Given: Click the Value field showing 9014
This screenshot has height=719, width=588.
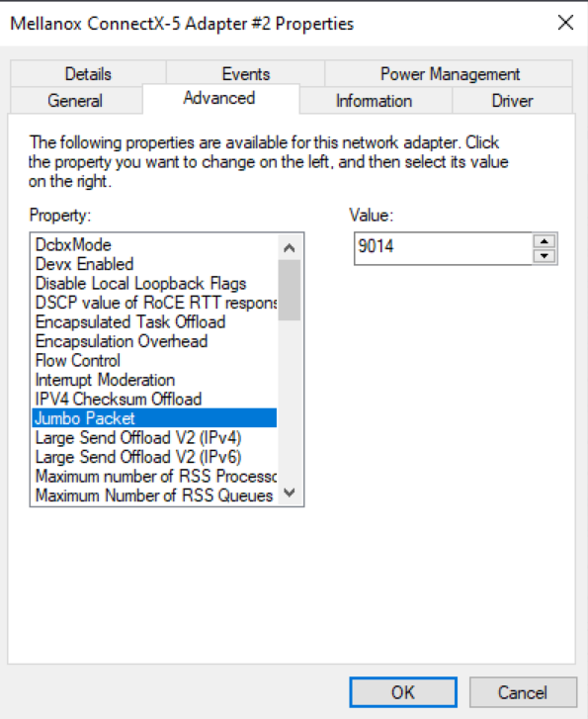Looking at the screenshot, I should (444, 248).
